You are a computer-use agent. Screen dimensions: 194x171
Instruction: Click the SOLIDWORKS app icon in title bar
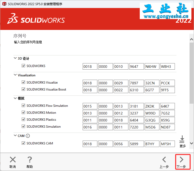tap(4, 4)
